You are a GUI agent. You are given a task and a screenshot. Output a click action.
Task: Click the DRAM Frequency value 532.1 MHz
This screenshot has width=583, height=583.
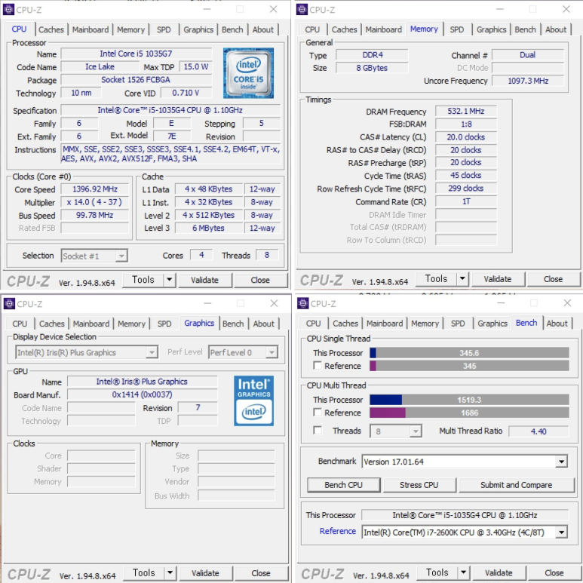click(466, 111)
